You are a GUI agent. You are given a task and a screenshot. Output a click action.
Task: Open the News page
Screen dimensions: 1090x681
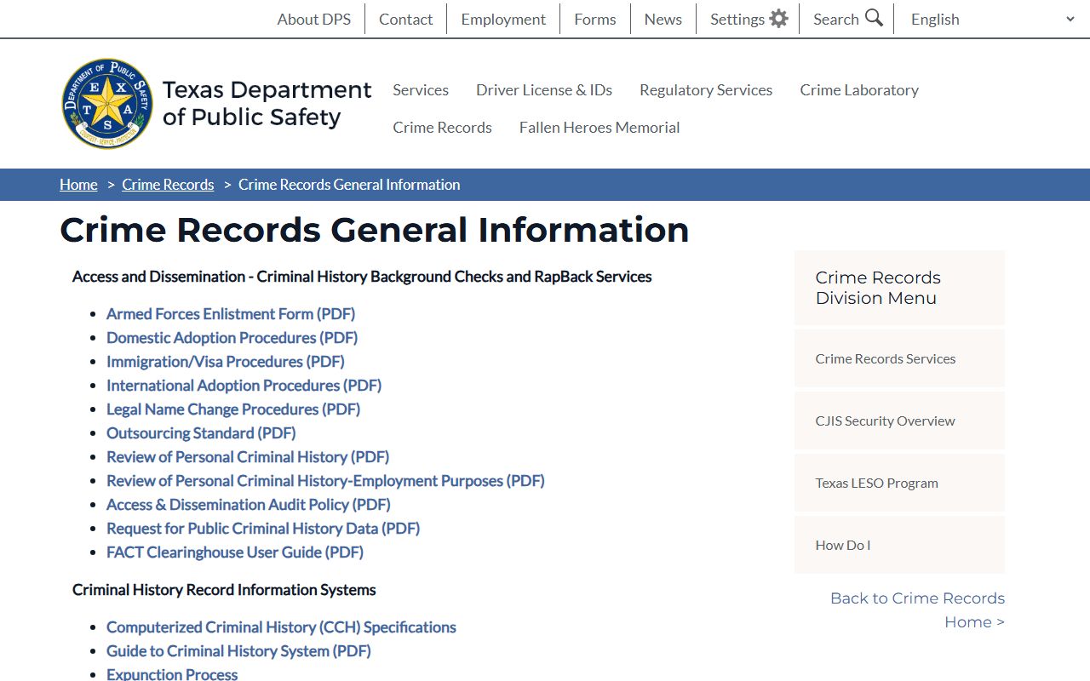(x=663, y=19)
